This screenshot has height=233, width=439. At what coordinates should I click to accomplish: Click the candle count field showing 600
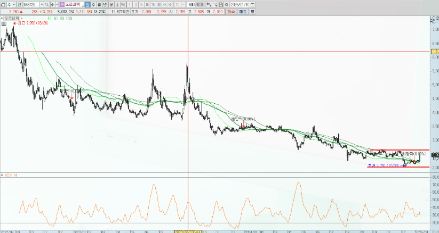191,5
